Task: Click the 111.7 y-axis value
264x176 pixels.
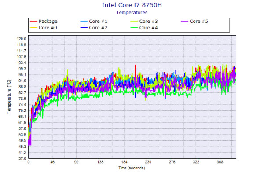Action: pyautogui.click(x=22, y=51)
